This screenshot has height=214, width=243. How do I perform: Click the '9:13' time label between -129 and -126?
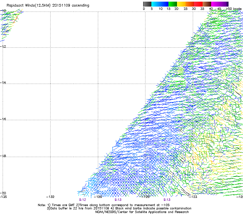pyautogui.click(x=118, y=200)
